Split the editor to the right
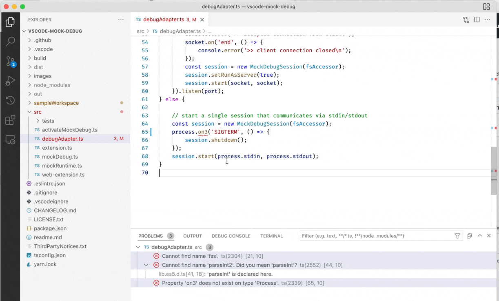Viewport: 499px width, 301px height. (477, 20)
